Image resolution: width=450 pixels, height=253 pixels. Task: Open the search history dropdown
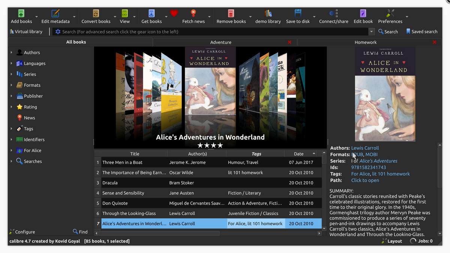[x=371, y=32]
